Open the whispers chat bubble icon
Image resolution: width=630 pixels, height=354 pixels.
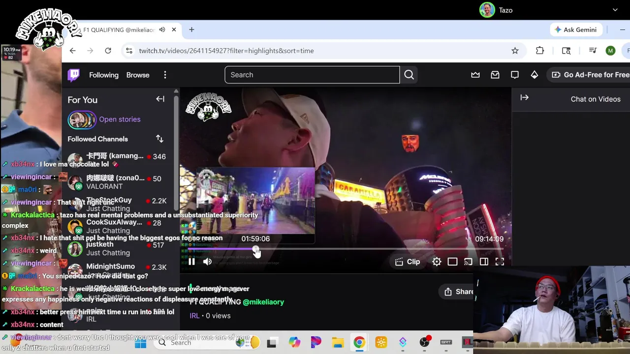515,75
